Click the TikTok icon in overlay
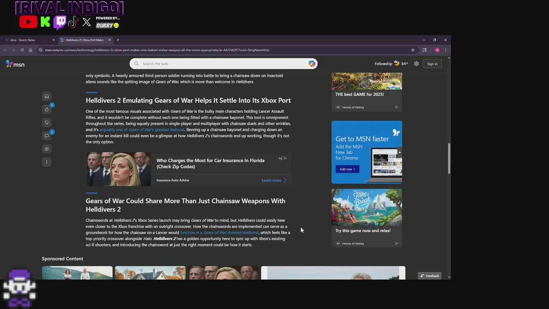Screen dimensions: 549x309 73,22
